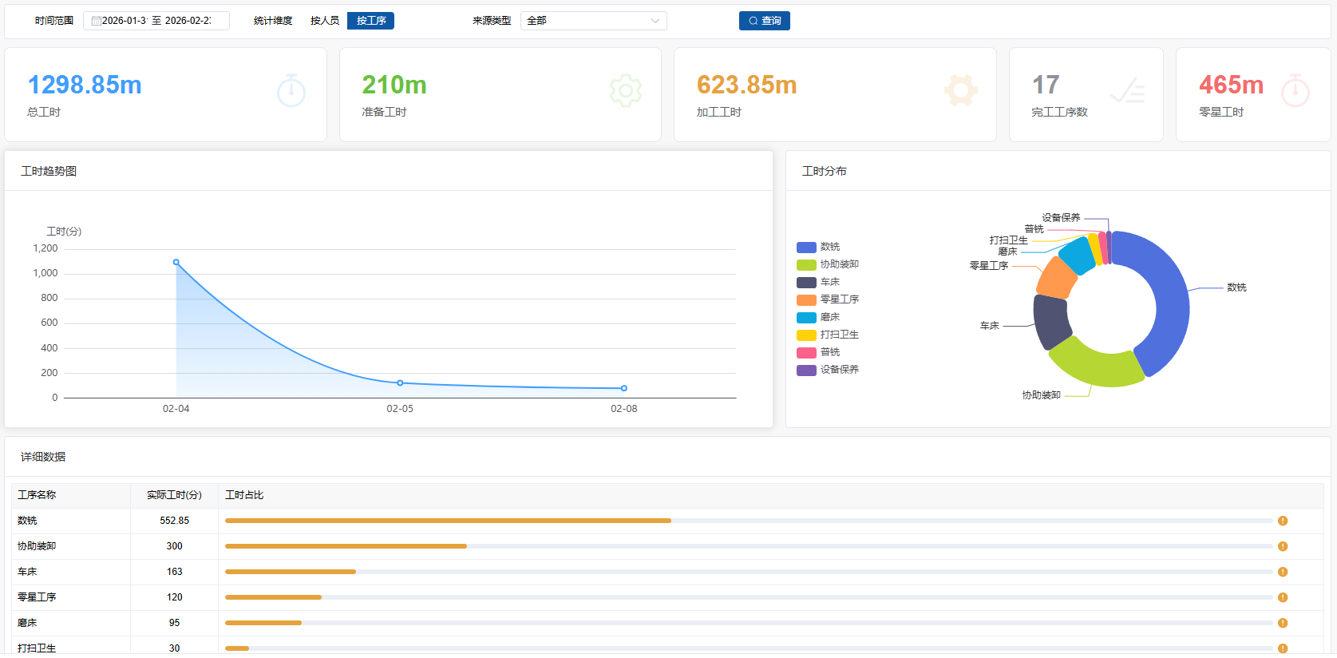The image size is (1337, 658).
Task: Switch statistics dimension to 按人员
Action: (x=325, y=21)
